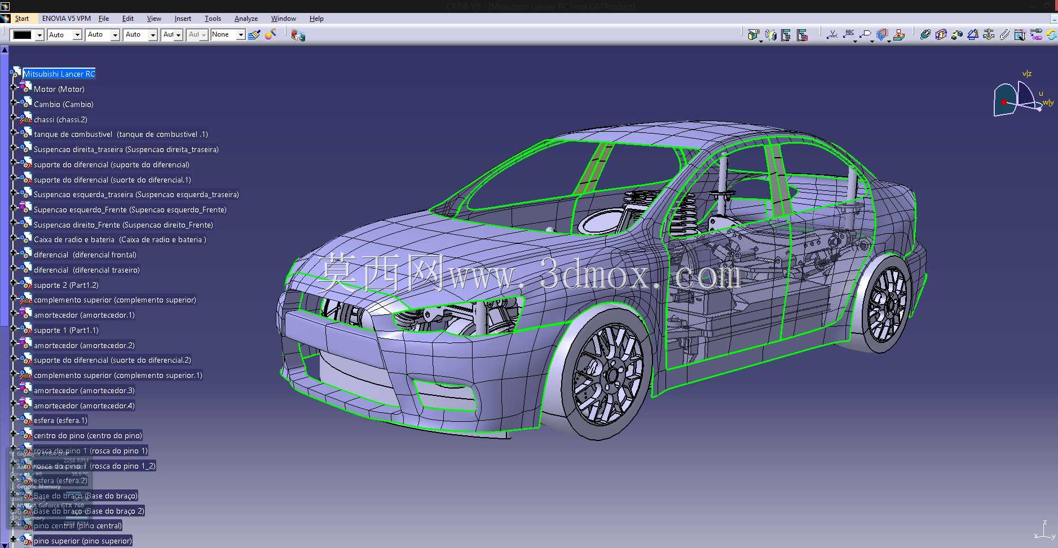The image size is (1058, 548).
Task: Expand diferencial (diferencial frontal) node
Action: [14, 253]
